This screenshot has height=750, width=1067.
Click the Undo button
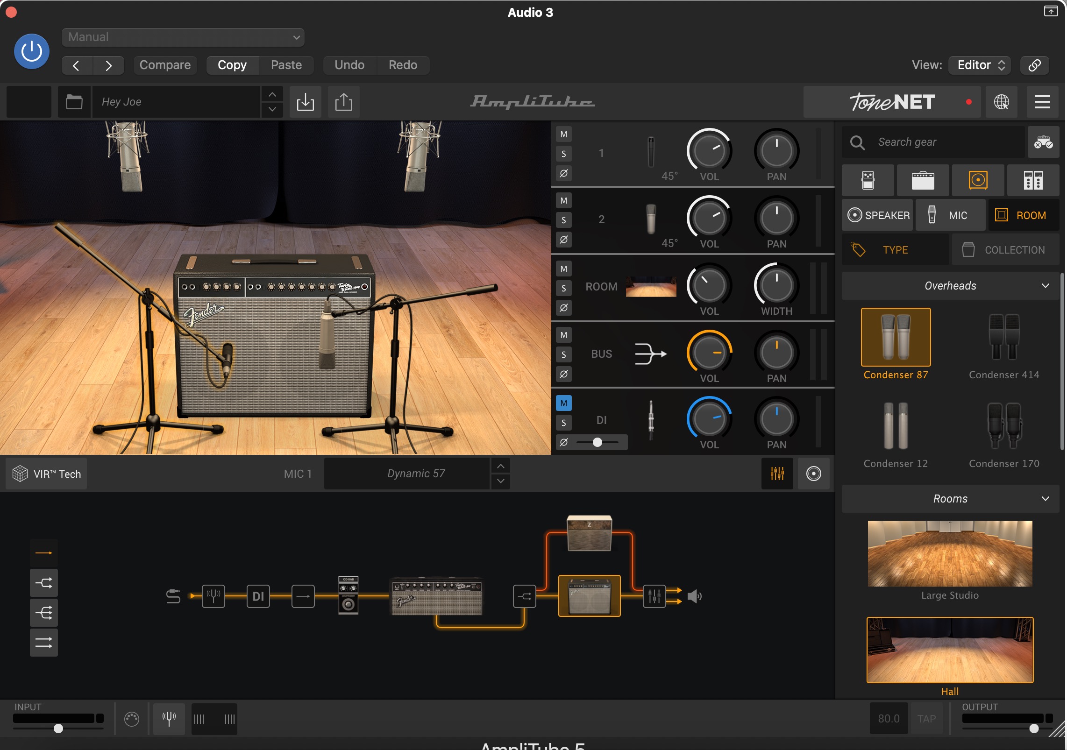(349, 65)
